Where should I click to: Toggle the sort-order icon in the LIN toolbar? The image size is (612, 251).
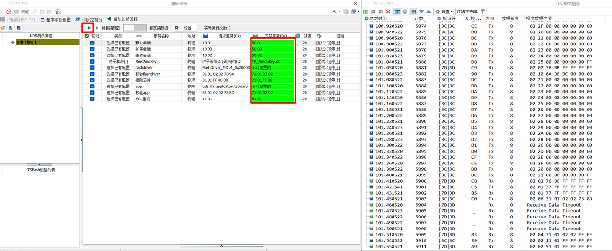(414, 11)
